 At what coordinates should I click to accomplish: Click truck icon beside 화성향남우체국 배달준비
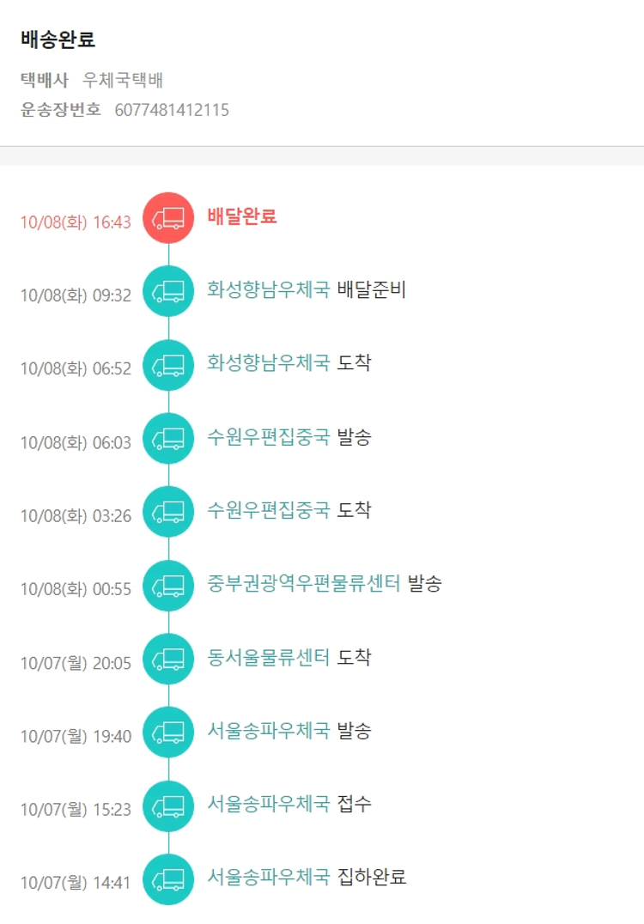click(x=168, y=292)
